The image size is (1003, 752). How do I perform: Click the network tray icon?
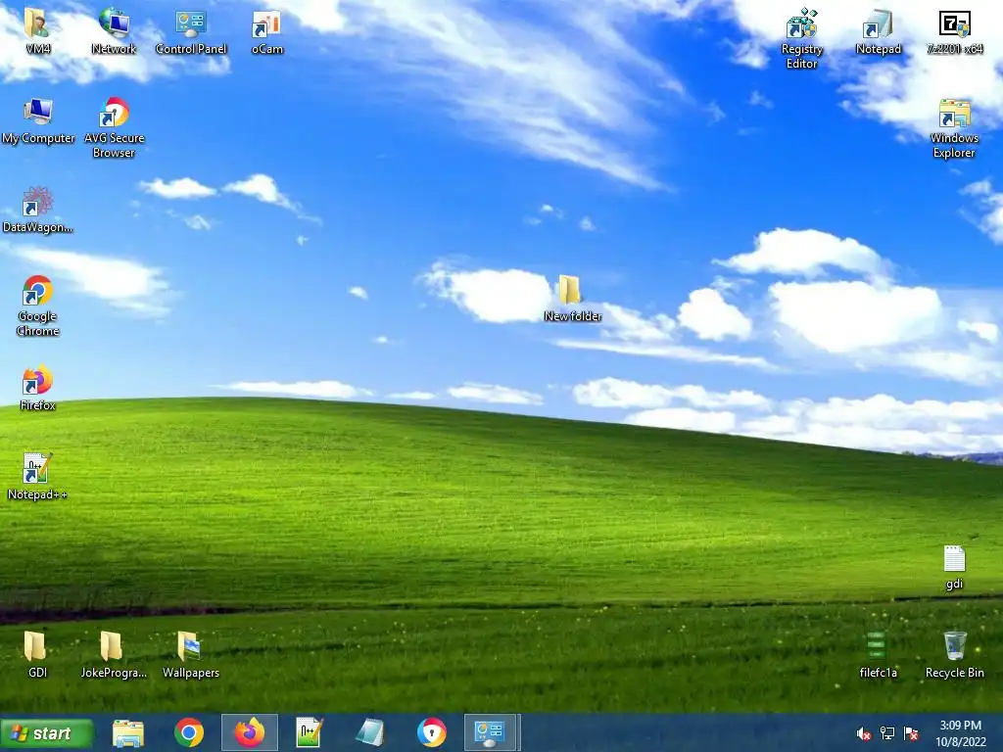pos(887,733)
